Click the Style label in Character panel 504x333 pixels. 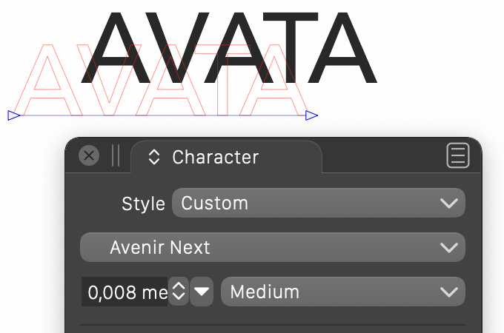(x=143, y=203)
